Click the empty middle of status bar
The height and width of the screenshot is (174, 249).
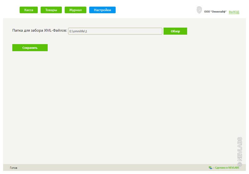pos(111,168)
